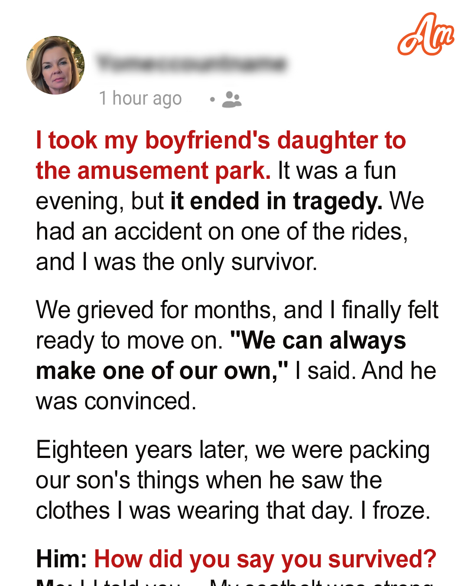This screenshot has height=586, width=468.
Task: Click the red "I took my boyfriend's daughter" headline
Action: point(221,141)
